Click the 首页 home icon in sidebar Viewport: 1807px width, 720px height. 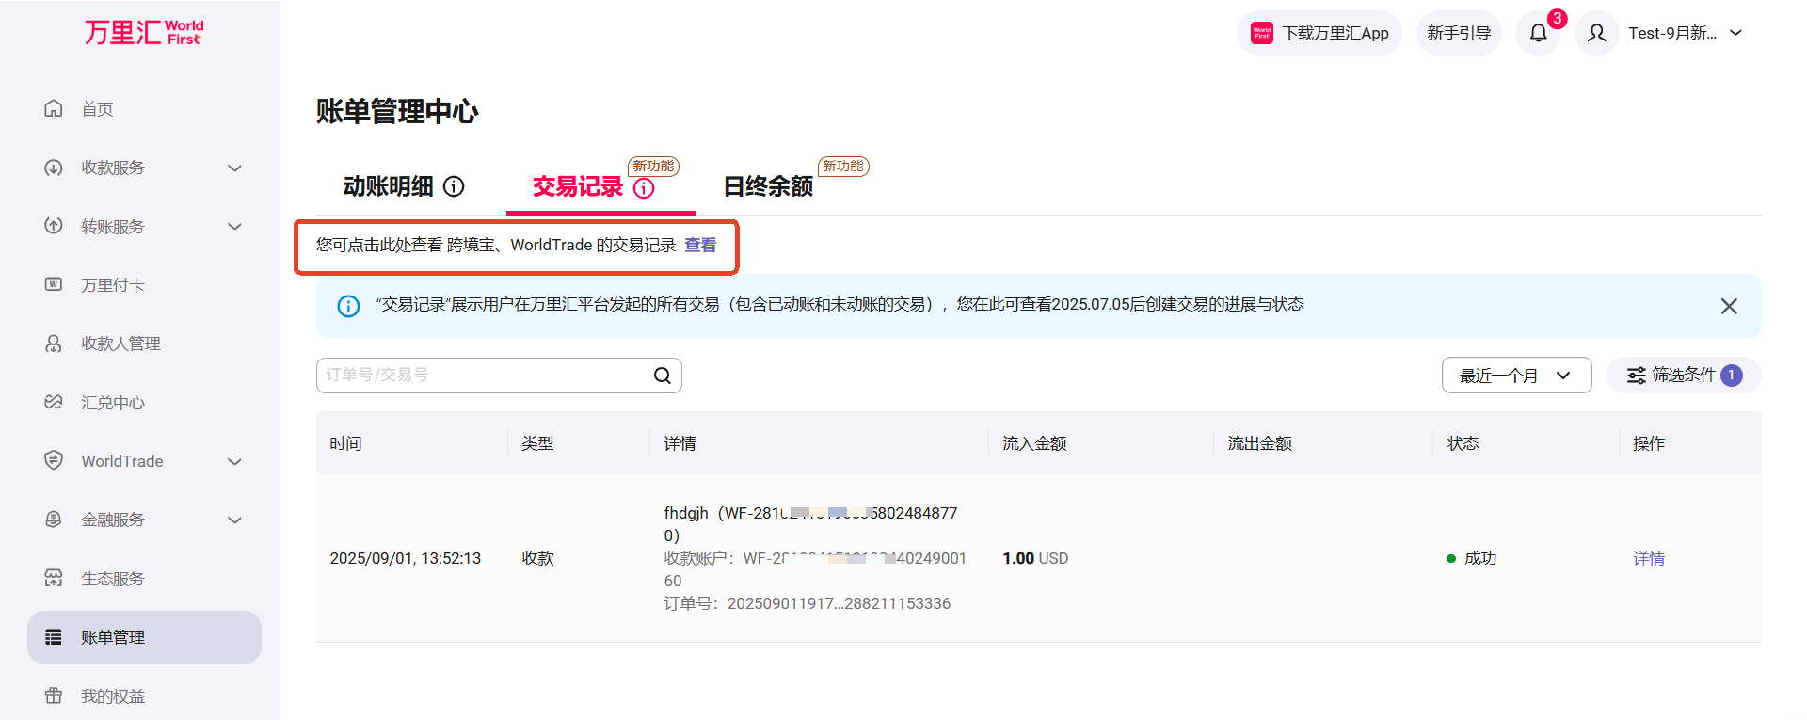(54, 109)
